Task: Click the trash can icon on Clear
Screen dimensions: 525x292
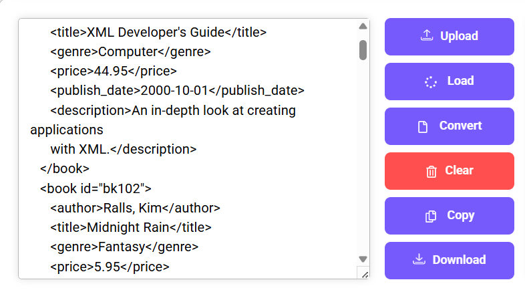Action: (x=431, y=172)
